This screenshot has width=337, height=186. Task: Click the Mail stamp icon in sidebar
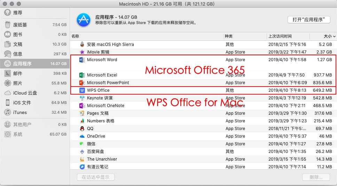8,73
